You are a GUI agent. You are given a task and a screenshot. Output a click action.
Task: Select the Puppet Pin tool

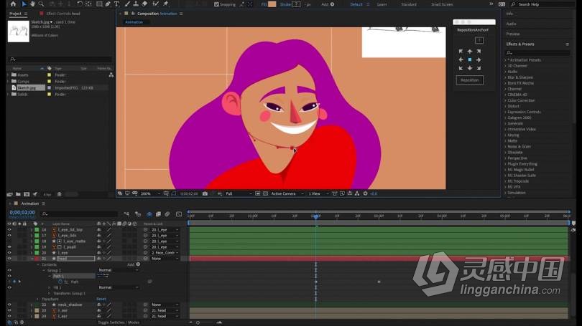[x=165, y=4]
